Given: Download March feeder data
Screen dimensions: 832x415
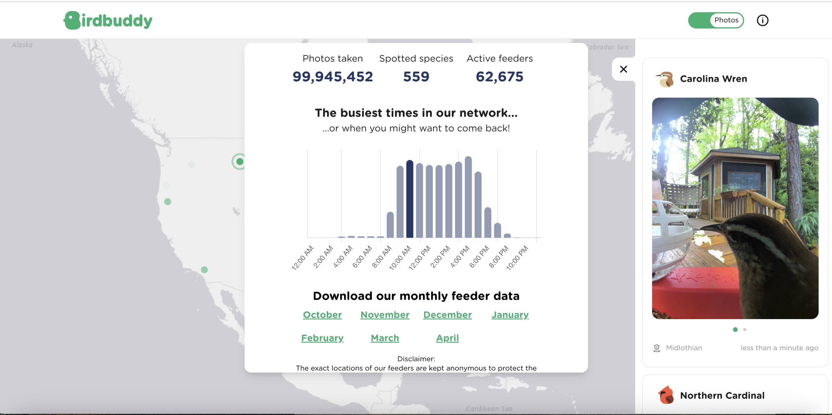Looking at the screenshot, I should [x=385, y=338].
